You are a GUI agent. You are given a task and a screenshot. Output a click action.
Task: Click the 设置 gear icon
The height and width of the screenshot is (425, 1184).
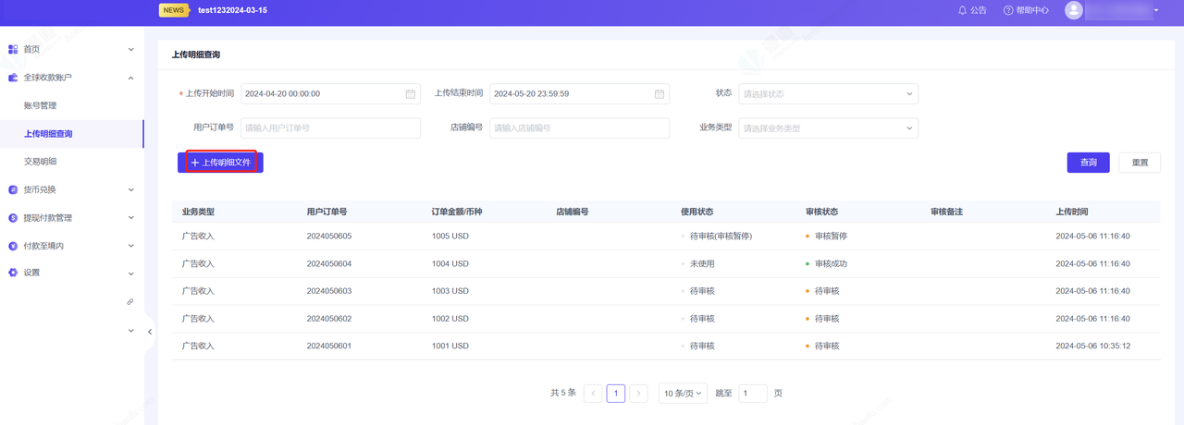click(13, 273)
